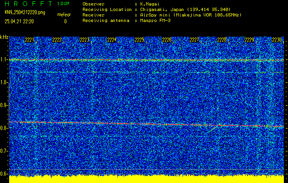Click the Observer field label
288x183 pixels.
pyautogui.click(x=93, y=4)
